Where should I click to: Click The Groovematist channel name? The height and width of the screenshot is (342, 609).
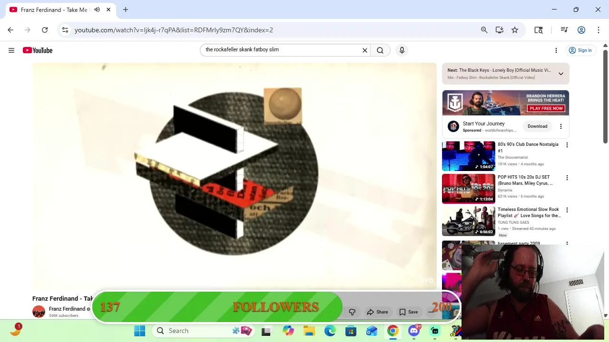pyautogui.click(x=513, y=157)
